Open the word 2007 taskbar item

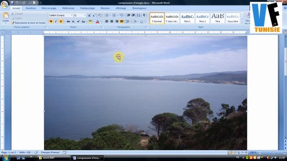[x=53, y=158]
